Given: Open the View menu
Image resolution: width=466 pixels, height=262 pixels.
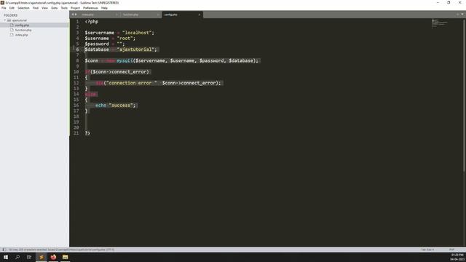Looking at the screenshot, I should pos(45,8).
